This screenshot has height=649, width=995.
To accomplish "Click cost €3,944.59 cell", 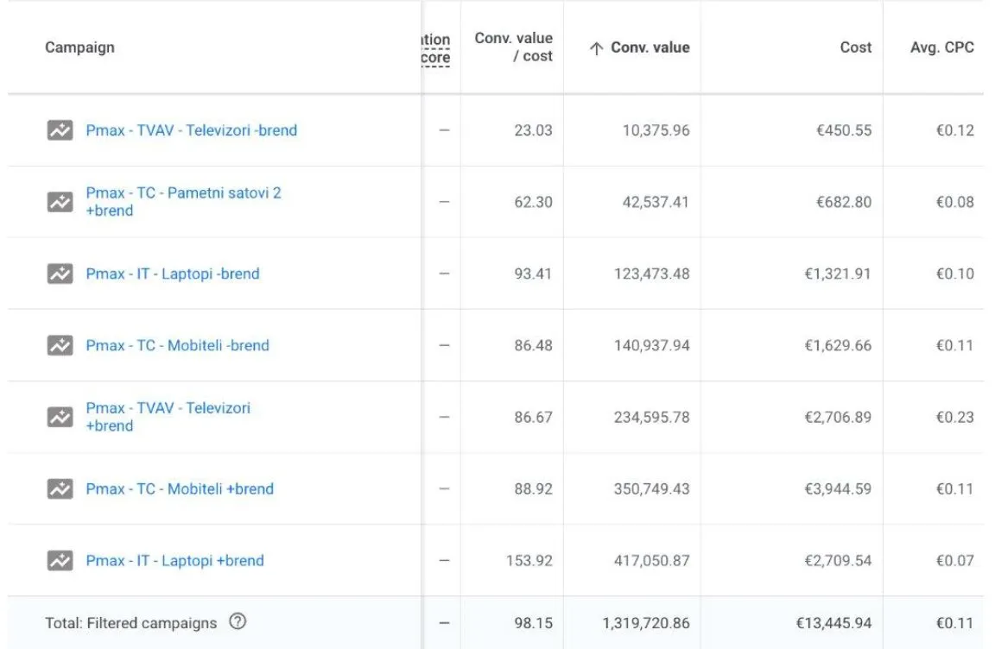I will tap(838, 488).
